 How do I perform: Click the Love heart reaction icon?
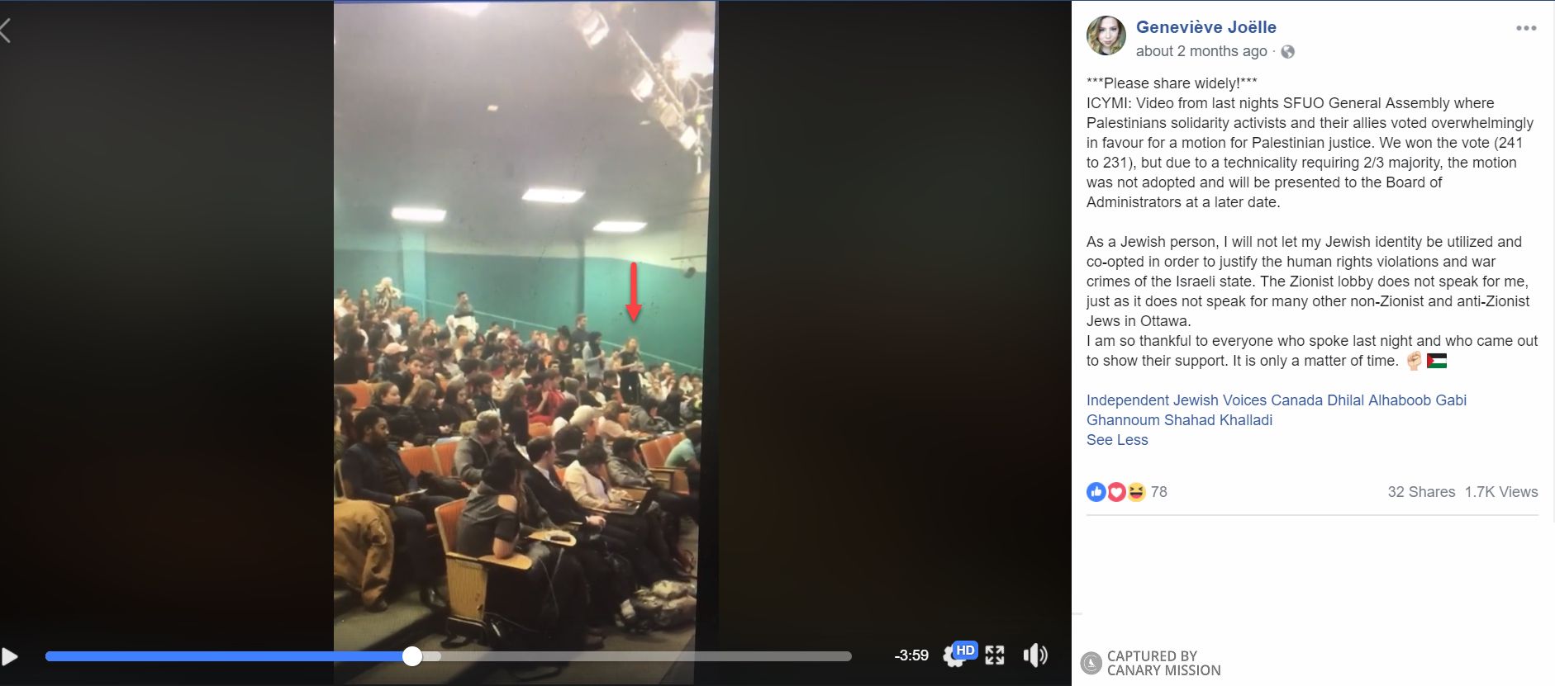click(1116, 492)
